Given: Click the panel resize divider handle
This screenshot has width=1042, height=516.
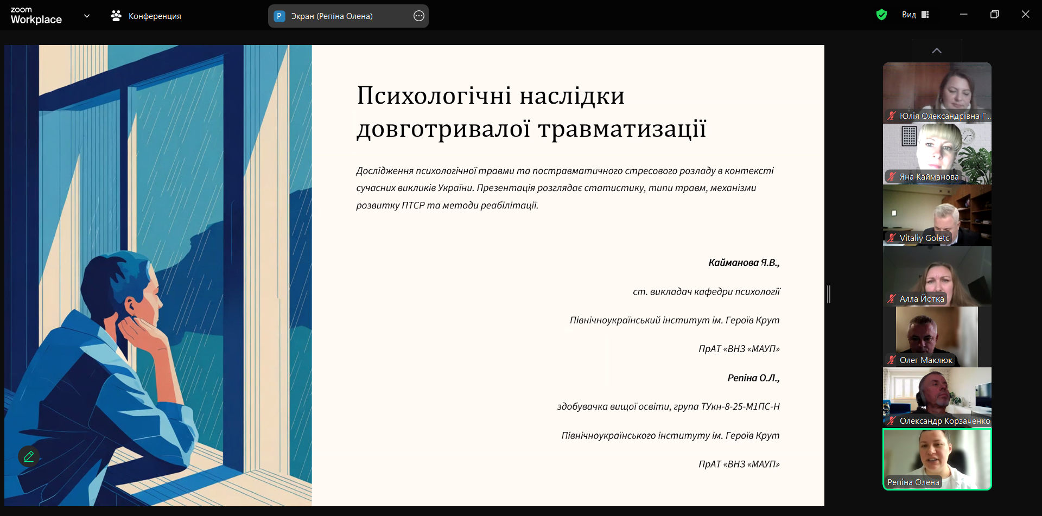Looking at the screenshot, I should pyautogui.click(x=829, y=294).
